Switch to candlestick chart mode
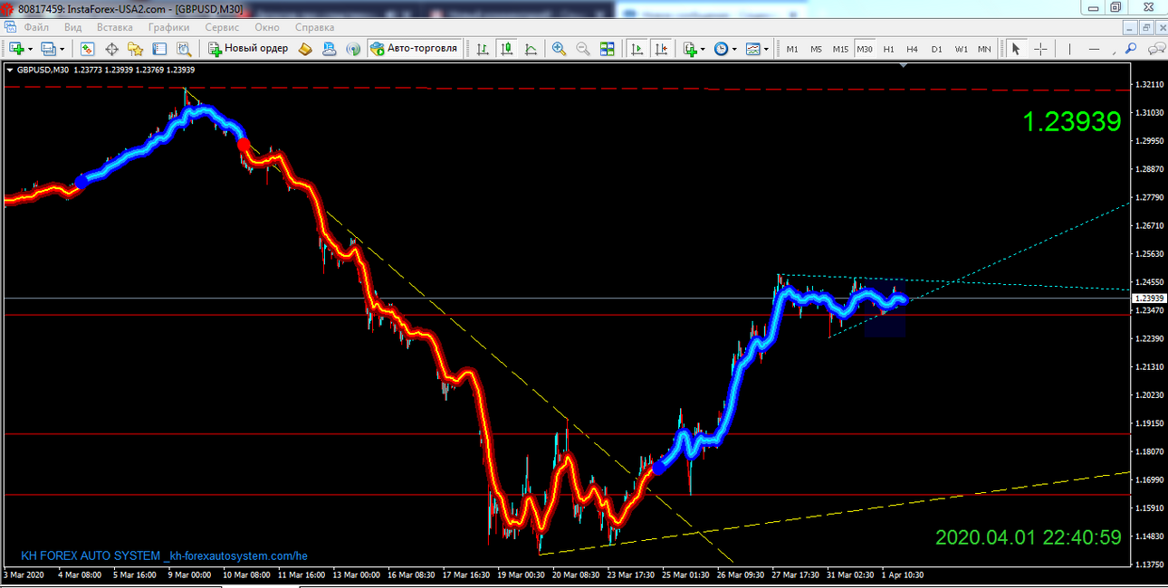The image size is (1168, 588). coord(506,49)
